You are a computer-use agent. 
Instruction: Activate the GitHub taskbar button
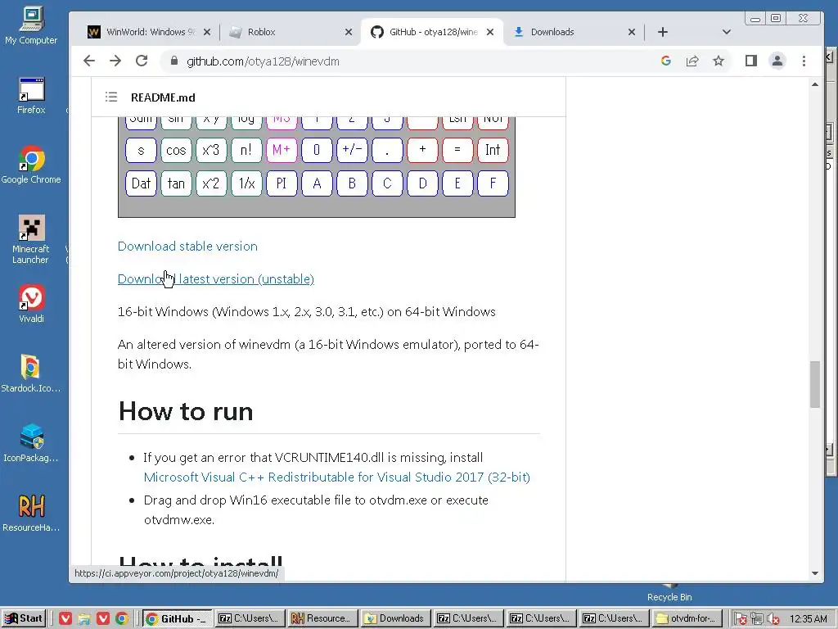coord(178,618)
